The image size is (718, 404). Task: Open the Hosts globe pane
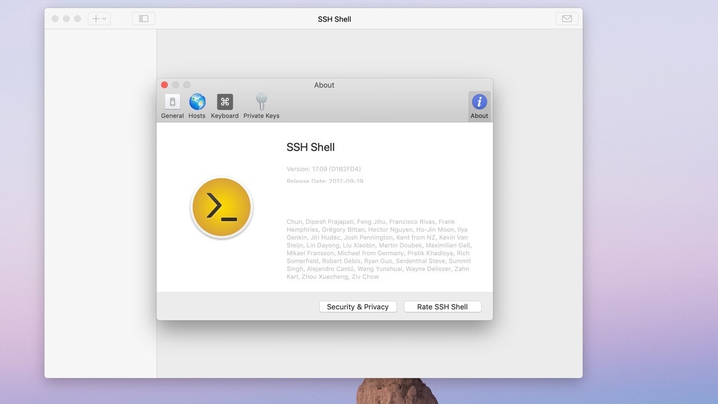pyautogui.click(x=197, y=107)
